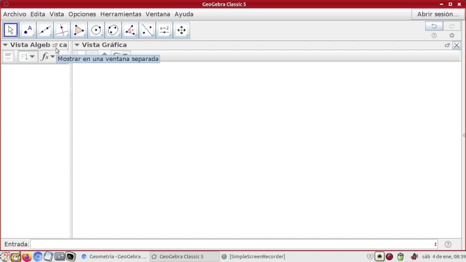Open the input bar help icon
The image size is (466, 262).
coord(448,244)
